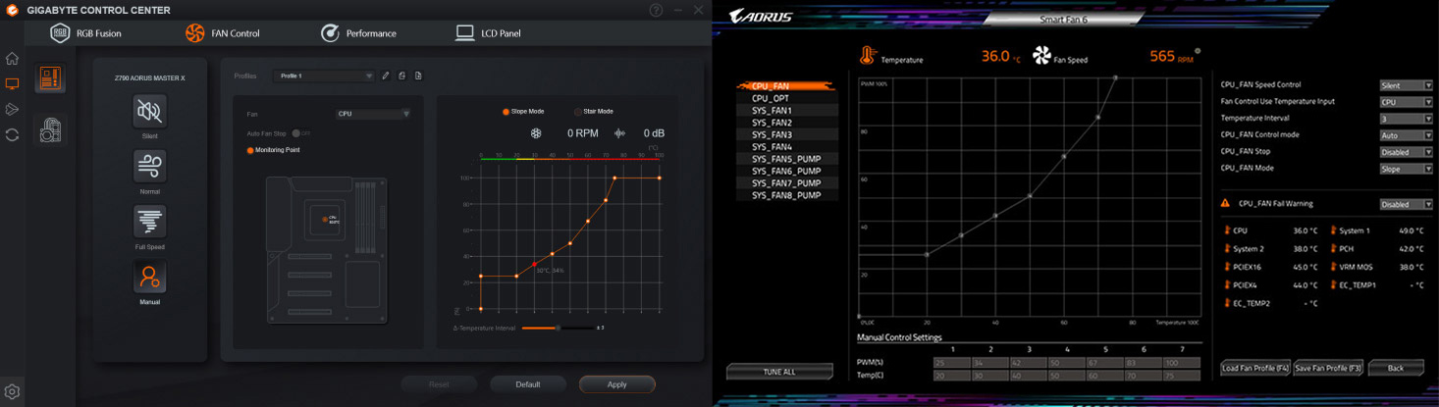Click thermometer Temperature icon in BIOS

coord(868,56)
